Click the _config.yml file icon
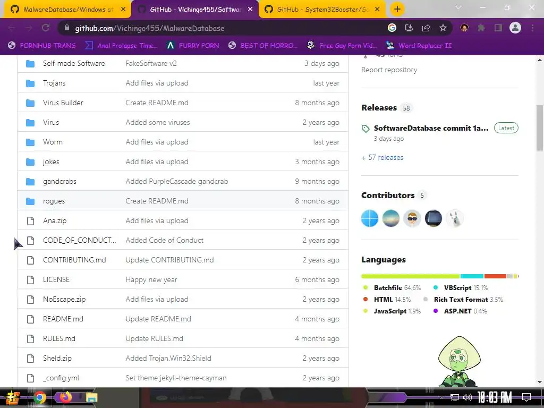Viewport: 544px width, 408px height. 30,378
